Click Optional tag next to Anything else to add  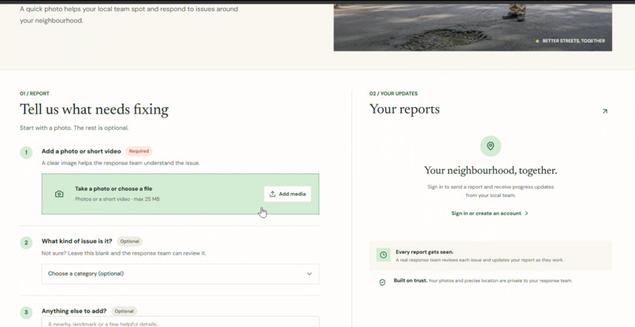click(x=124, y=311)
